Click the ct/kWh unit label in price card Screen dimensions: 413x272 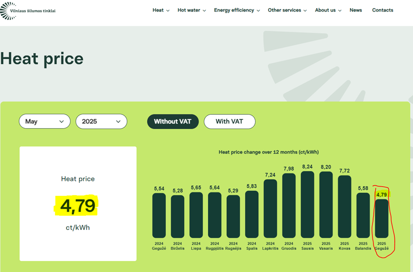(78, 228)
